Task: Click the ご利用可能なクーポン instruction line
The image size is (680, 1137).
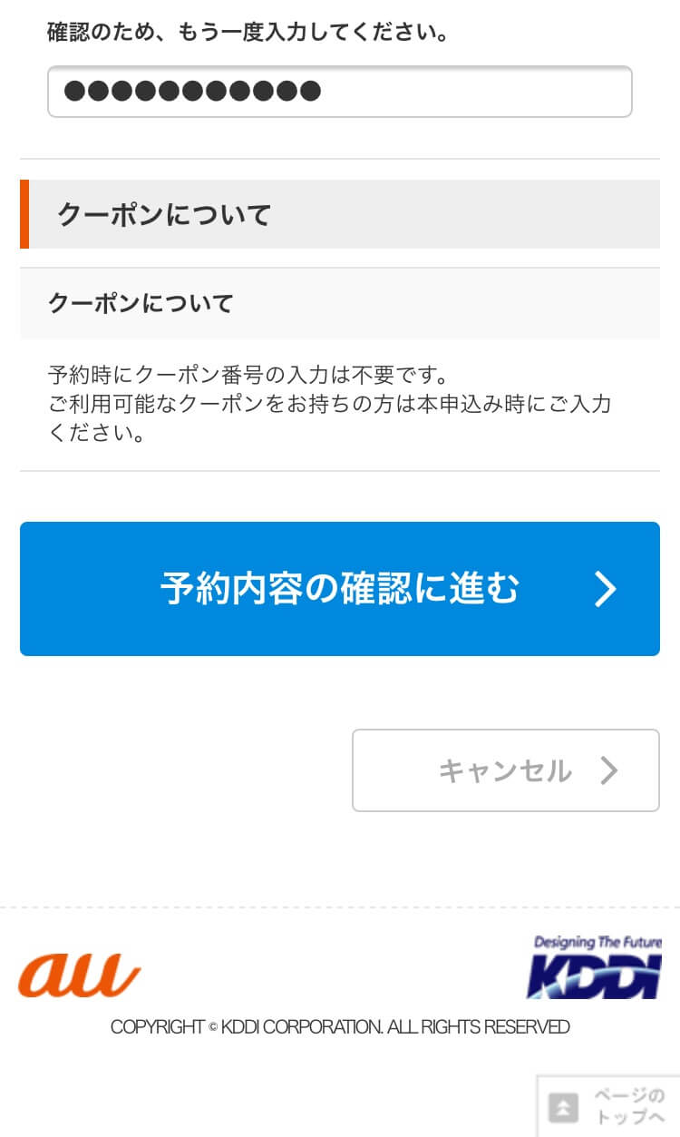Action: tap(330, 404)
